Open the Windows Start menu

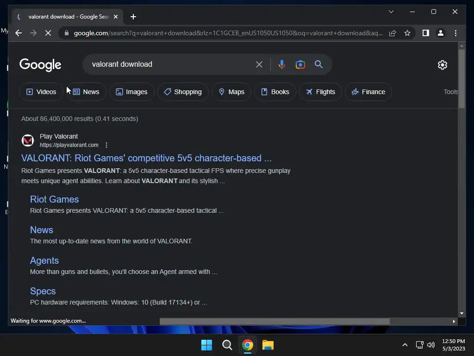(206, 345)
